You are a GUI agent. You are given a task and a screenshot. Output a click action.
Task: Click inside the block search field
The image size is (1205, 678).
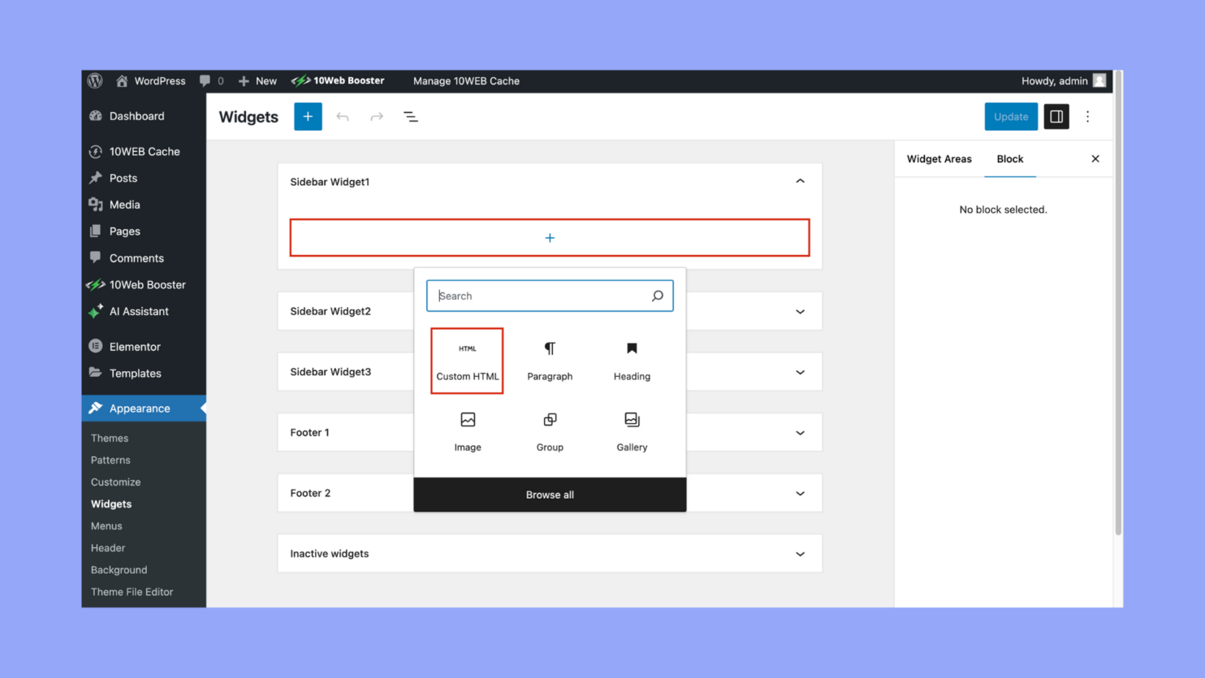(536, 296)
